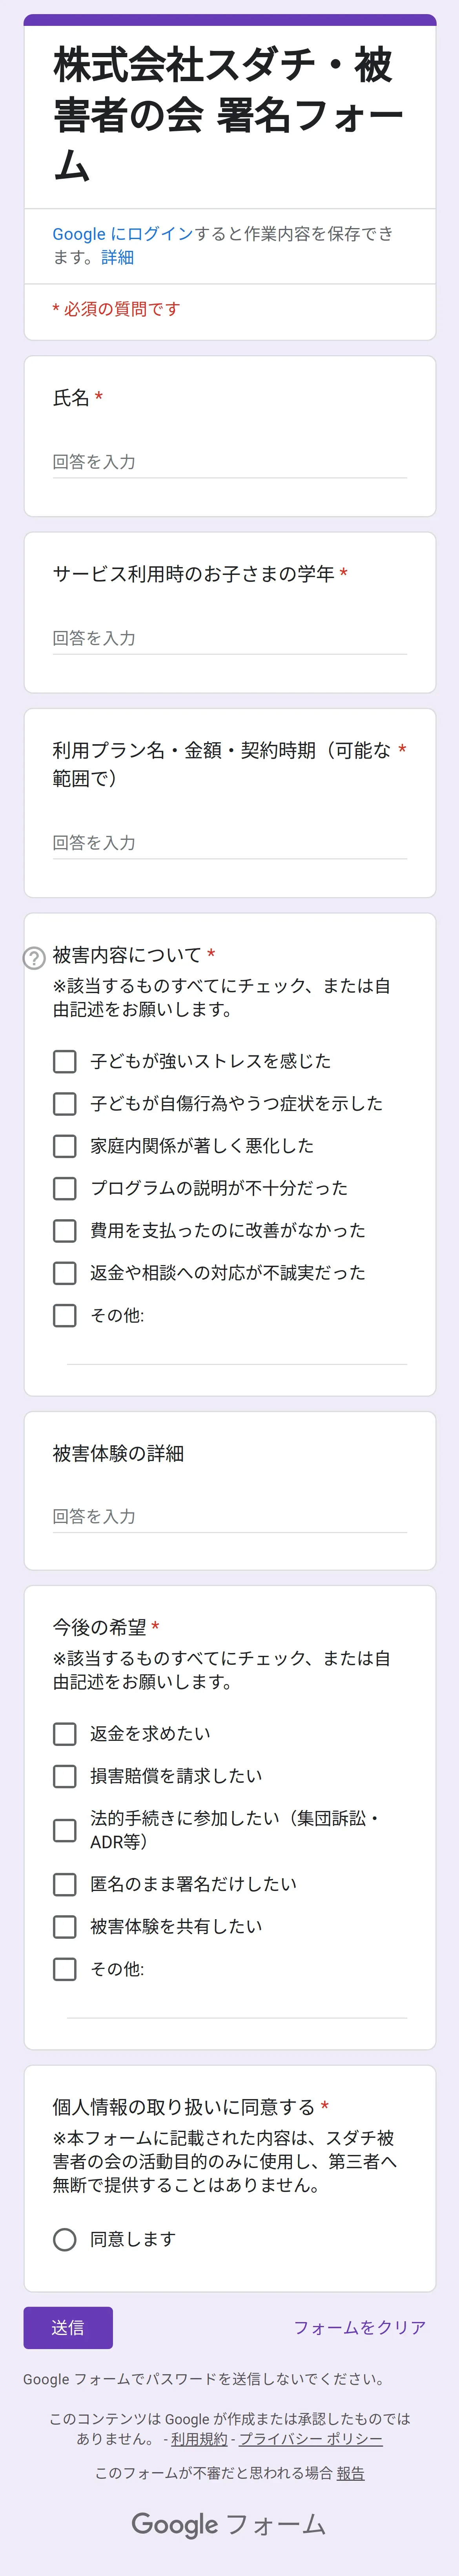
Task: Open the 利用規約 link
Action: pyautogui.click(x=199, y=2439)
